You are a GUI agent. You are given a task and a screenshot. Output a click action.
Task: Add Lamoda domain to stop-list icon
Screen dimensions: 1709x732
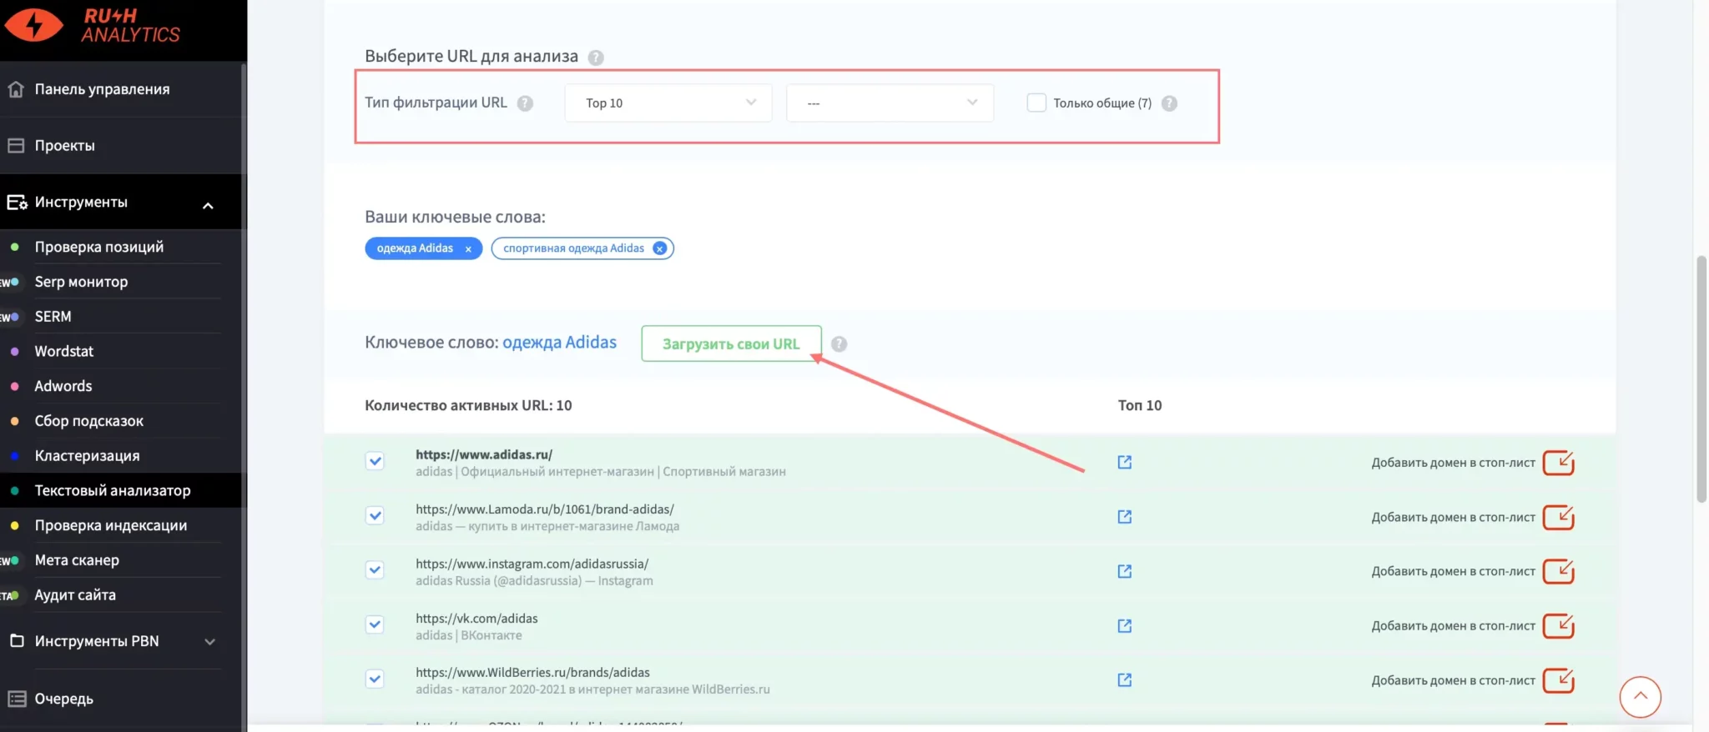pos(1557,517)
